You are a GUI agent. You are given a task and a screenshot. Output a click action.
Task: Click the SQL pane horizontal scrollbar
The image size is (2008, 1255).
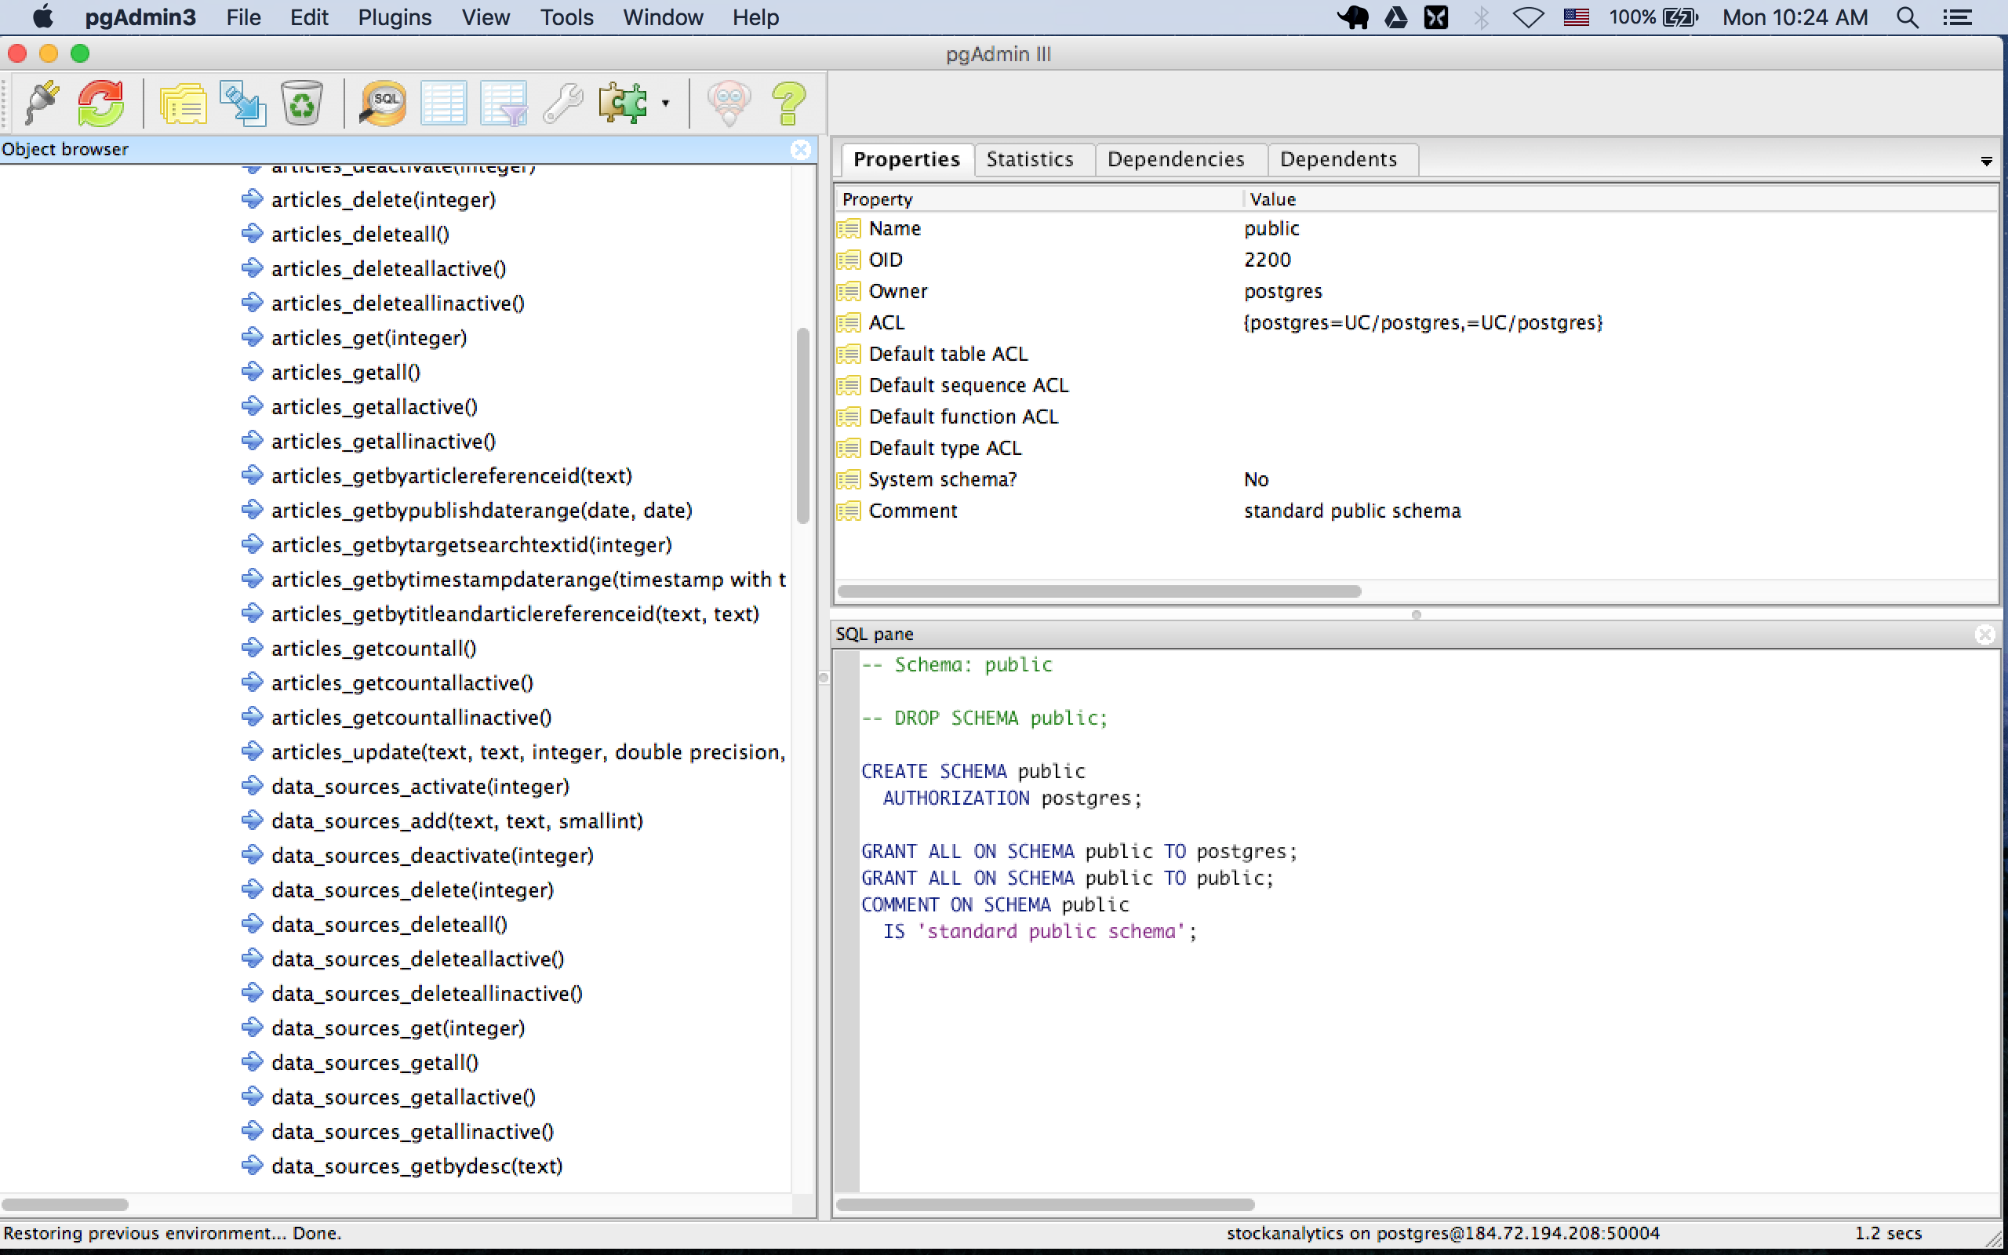1046,1204
